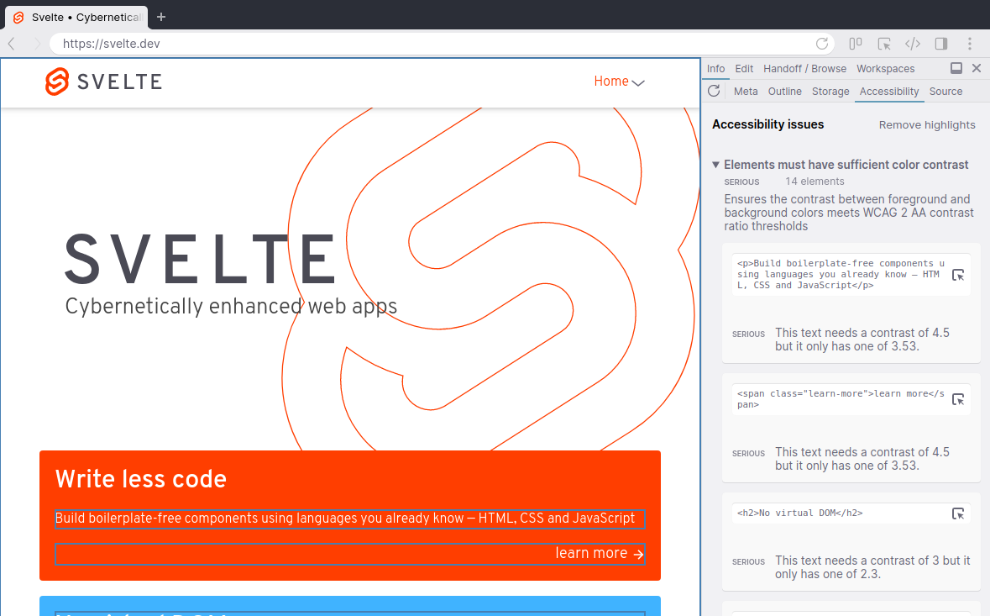Collapse the color contrast issue group
Screen dimensions: 990x616
coord(716,165)
